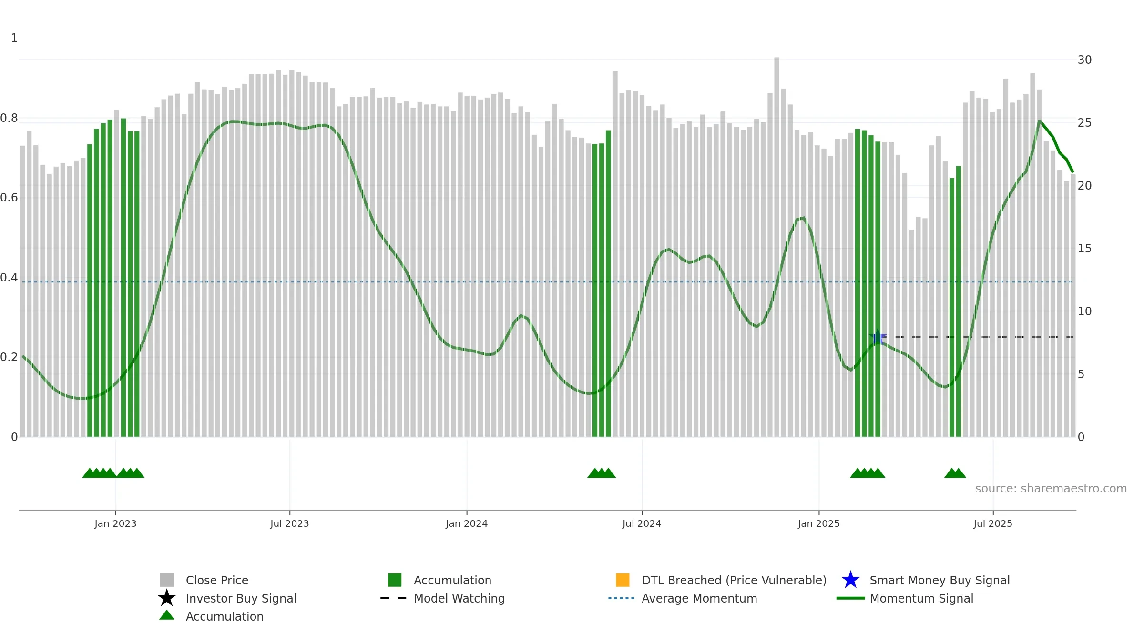Click the Model Watching legend text
This screenshot has width=1144, height=643.
(459, 599)
